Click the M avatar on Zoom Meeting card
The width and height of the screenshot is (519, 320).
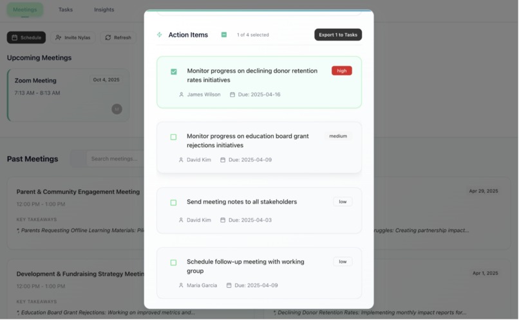coord(117,109)
